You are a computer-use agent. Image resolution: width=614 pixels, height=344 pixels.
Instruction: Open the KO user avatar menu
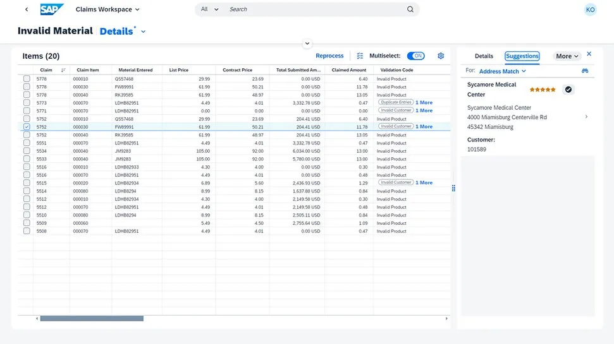click(590, 9)
